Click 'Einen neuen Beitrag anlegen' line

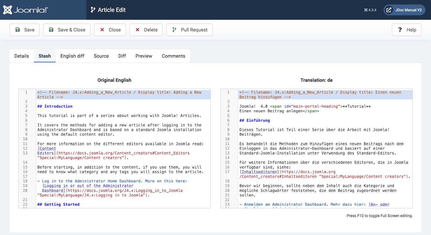click(279, 111)
